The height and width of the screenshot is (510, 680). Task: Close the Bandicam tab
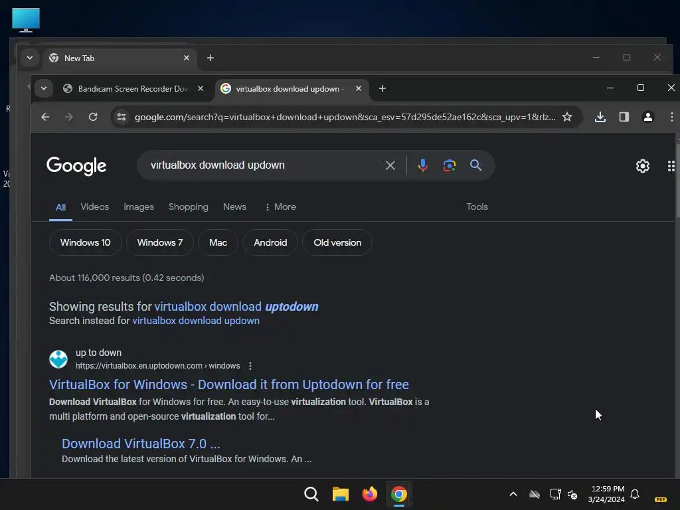tap(201, 88)
